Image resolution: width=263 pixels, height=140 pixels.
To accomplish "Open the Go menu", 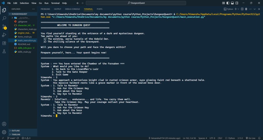I will [x=40, y=3].
